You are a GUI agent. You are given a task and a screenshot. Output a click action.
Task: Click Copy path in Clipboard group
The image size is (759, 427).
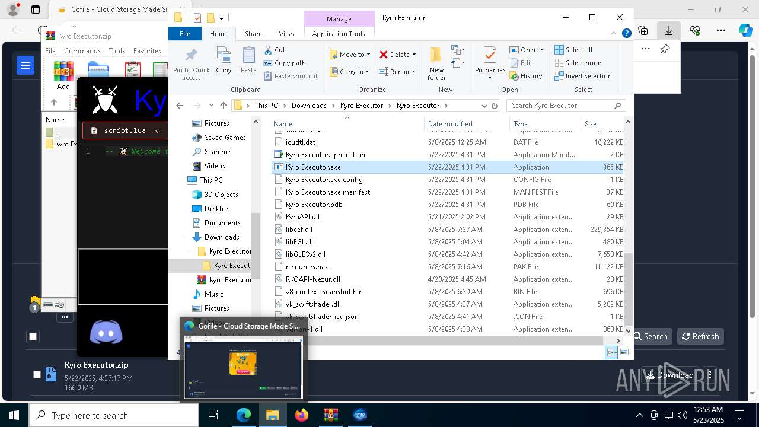pos(285,63)
